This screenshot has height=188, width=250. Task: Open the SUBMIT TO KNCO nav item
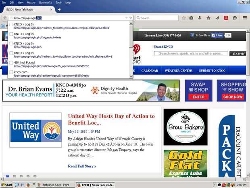point(212,70)
